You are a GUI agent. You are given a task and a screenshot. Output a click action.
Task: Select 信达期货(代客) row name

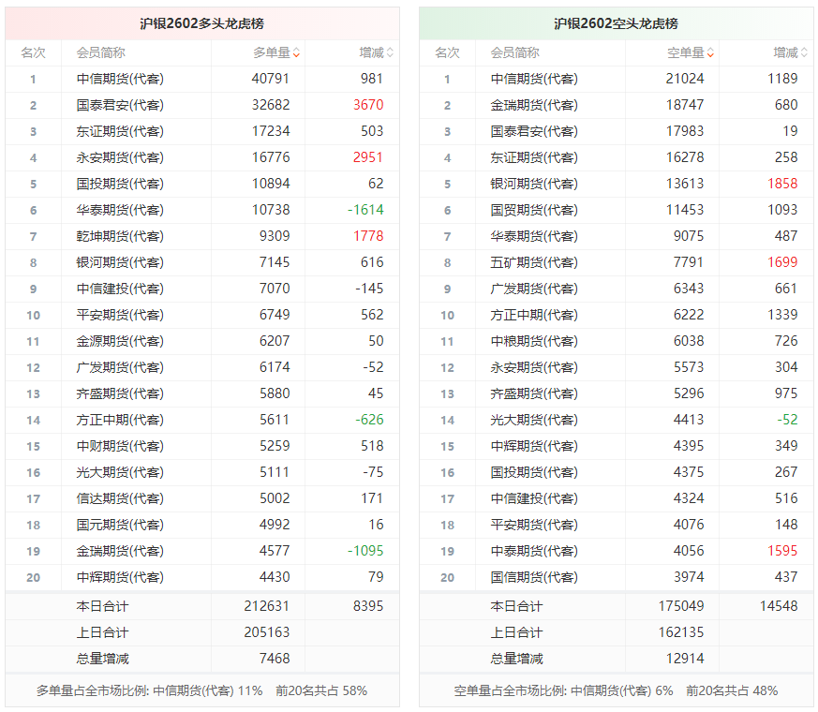120,498
